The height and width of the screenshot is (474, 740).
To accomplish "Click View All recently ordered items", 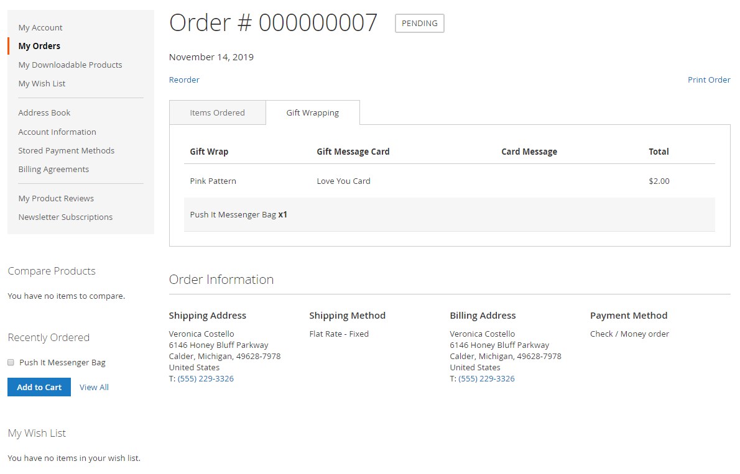I will click(x=94, y=387).
